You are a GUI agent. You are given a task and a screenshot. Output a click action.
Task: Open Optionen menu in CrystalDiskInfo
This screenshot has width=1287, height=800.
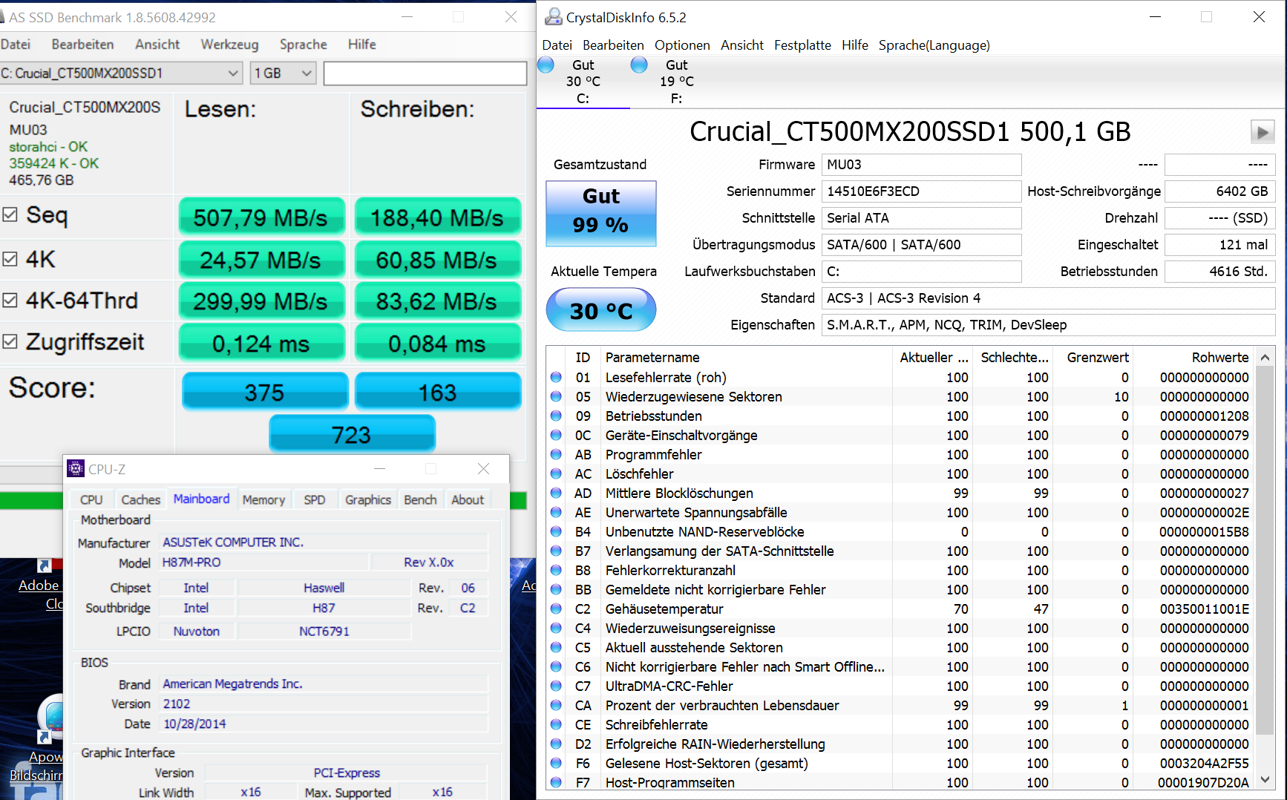(x=682, y=45)
